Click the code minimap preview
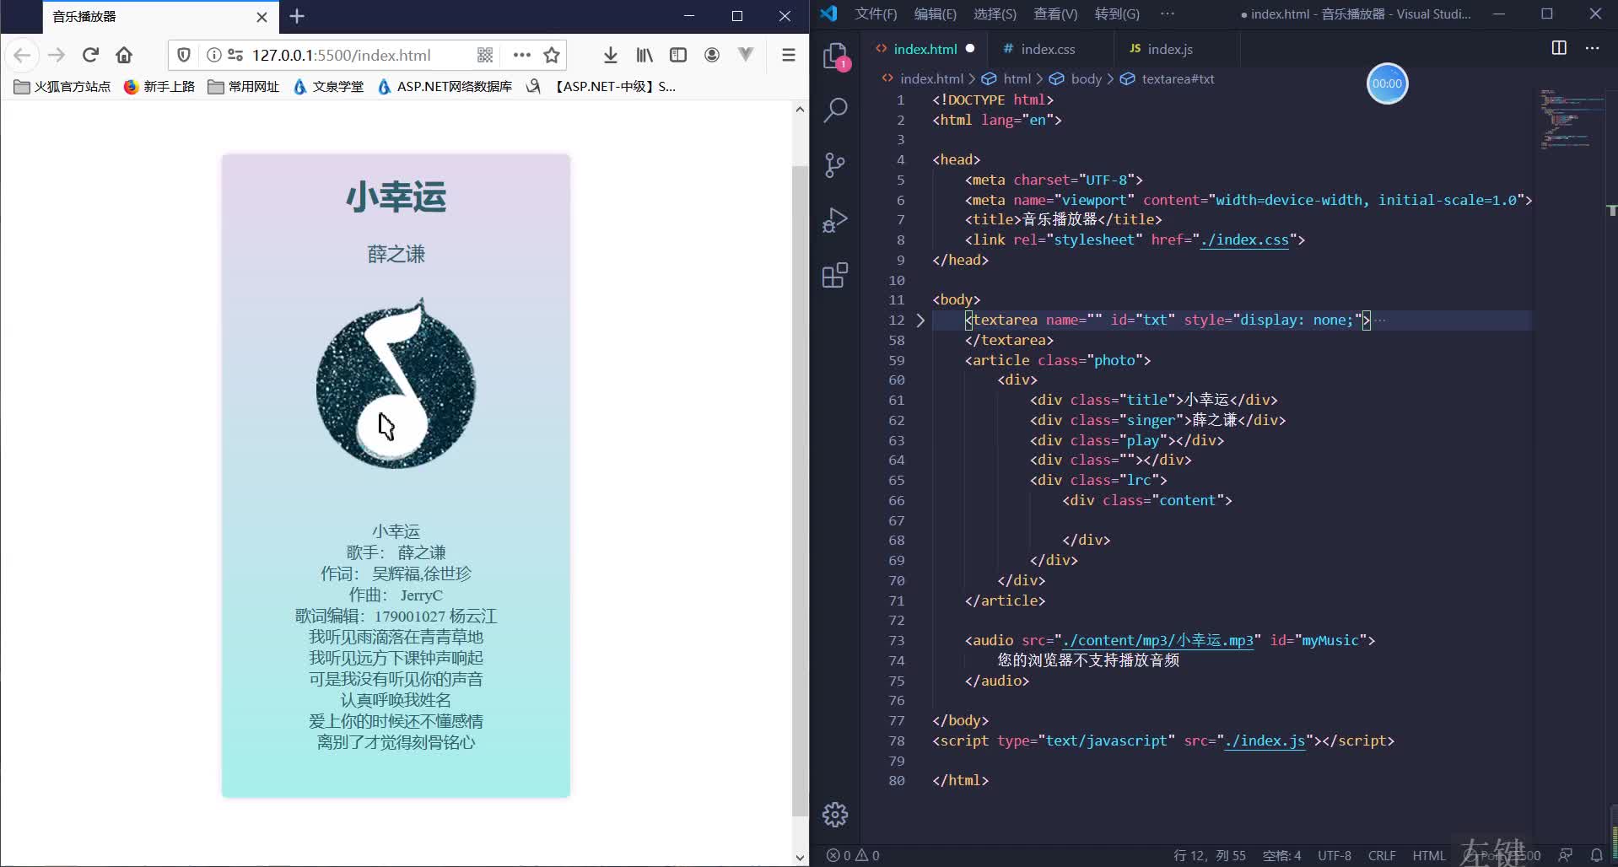 click(x=1571, y=118)
